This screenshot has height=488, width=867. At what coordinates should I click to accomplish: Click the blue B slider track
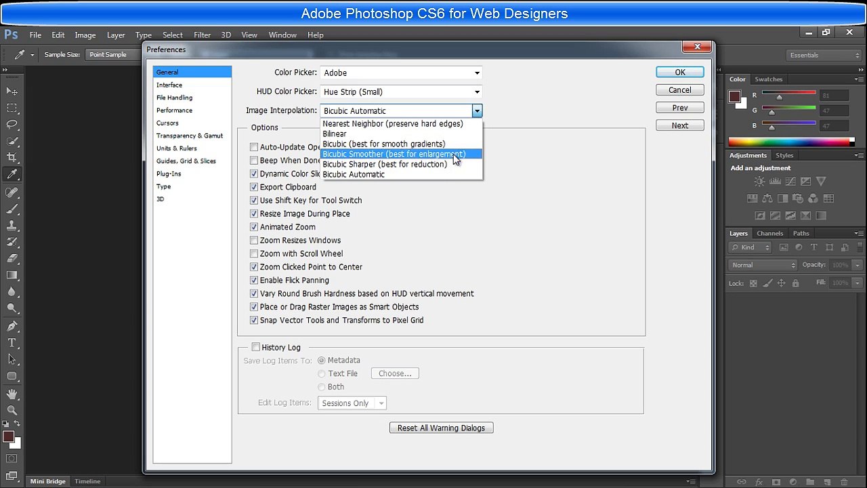click(x=788, y=123)
